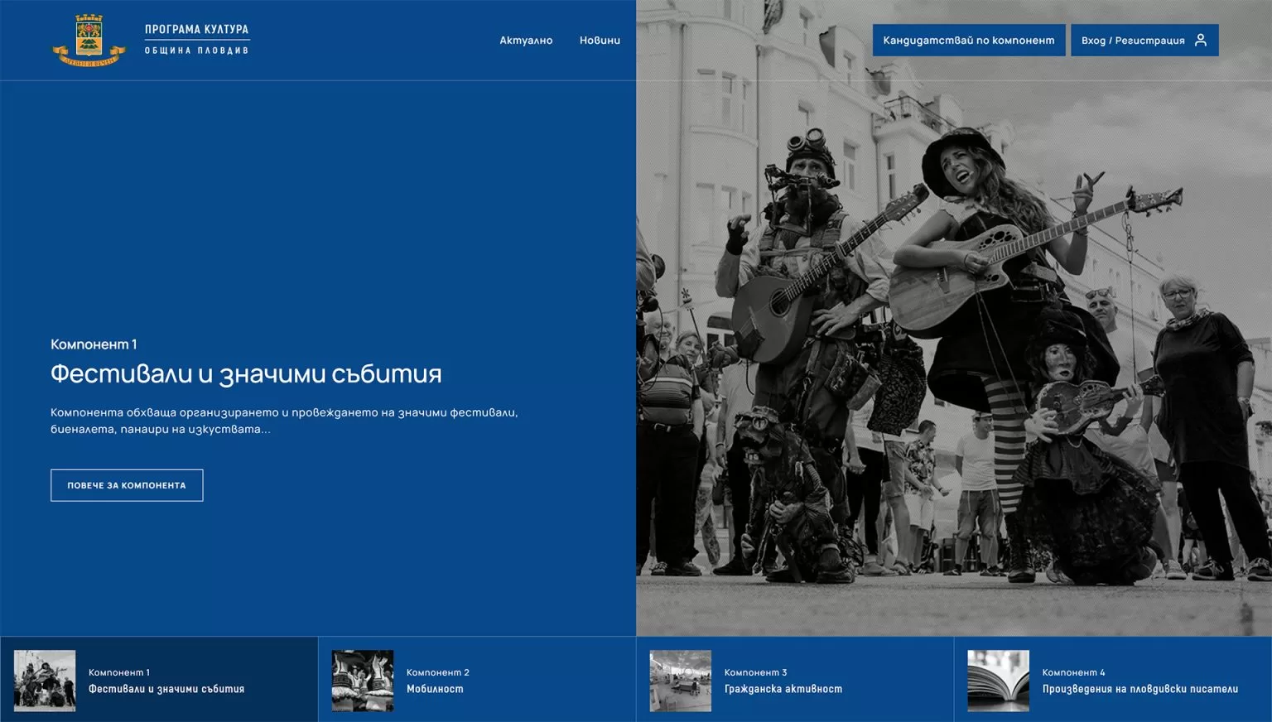The image size is (1272, 722).
Task: Open the Новини menu item
Action: click(600, 40)
